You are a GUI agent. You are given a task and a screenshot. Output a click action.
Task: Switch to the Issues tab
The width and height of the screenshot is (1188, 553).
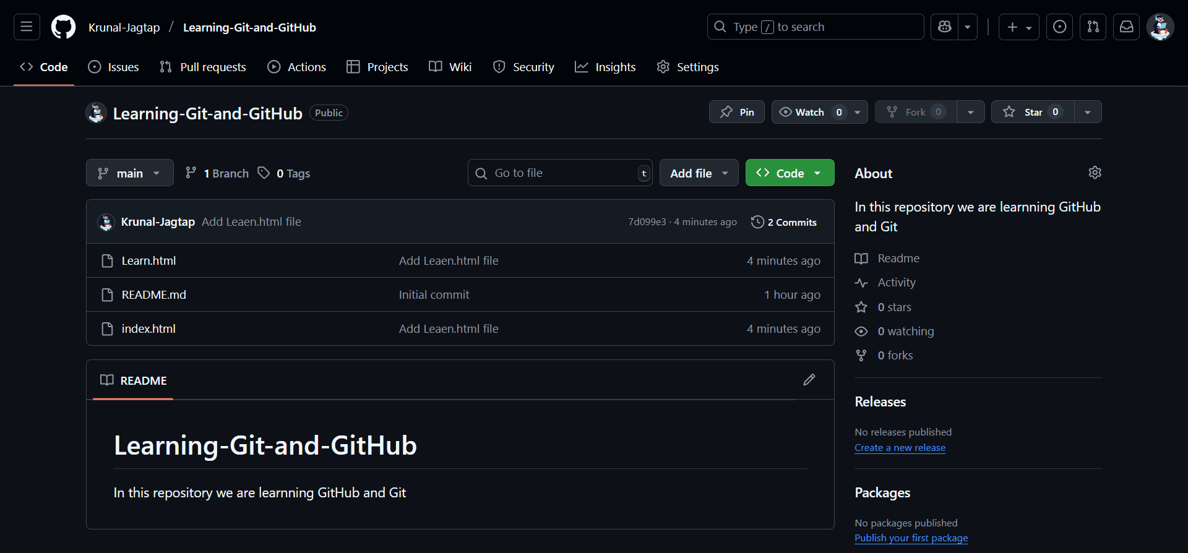(x=113, y=67)
